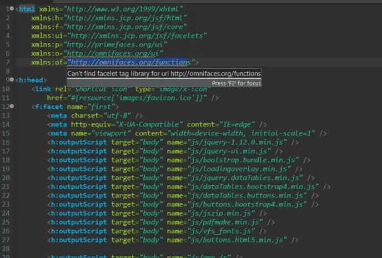Click the primefaces.org/ui URI on line 5
Viewport: 382px width, 258px height.
(x=115, y=44)
